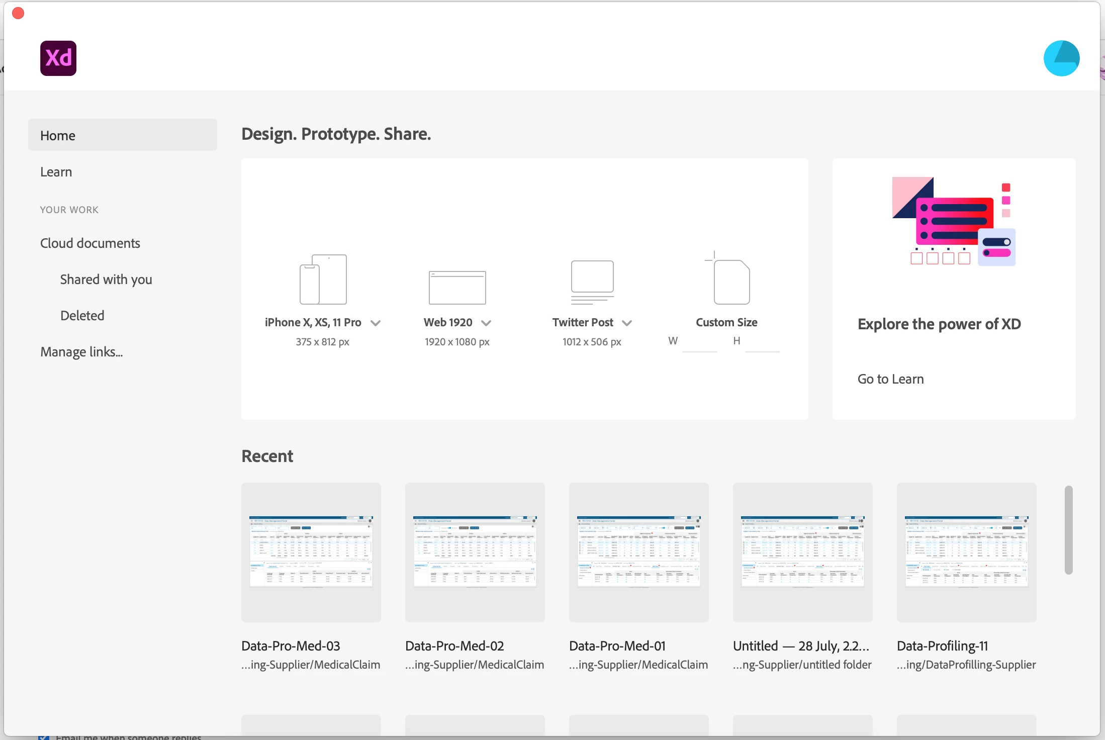
Task: Choose the Twitter Post artboard icon
Action: (592, 282)
